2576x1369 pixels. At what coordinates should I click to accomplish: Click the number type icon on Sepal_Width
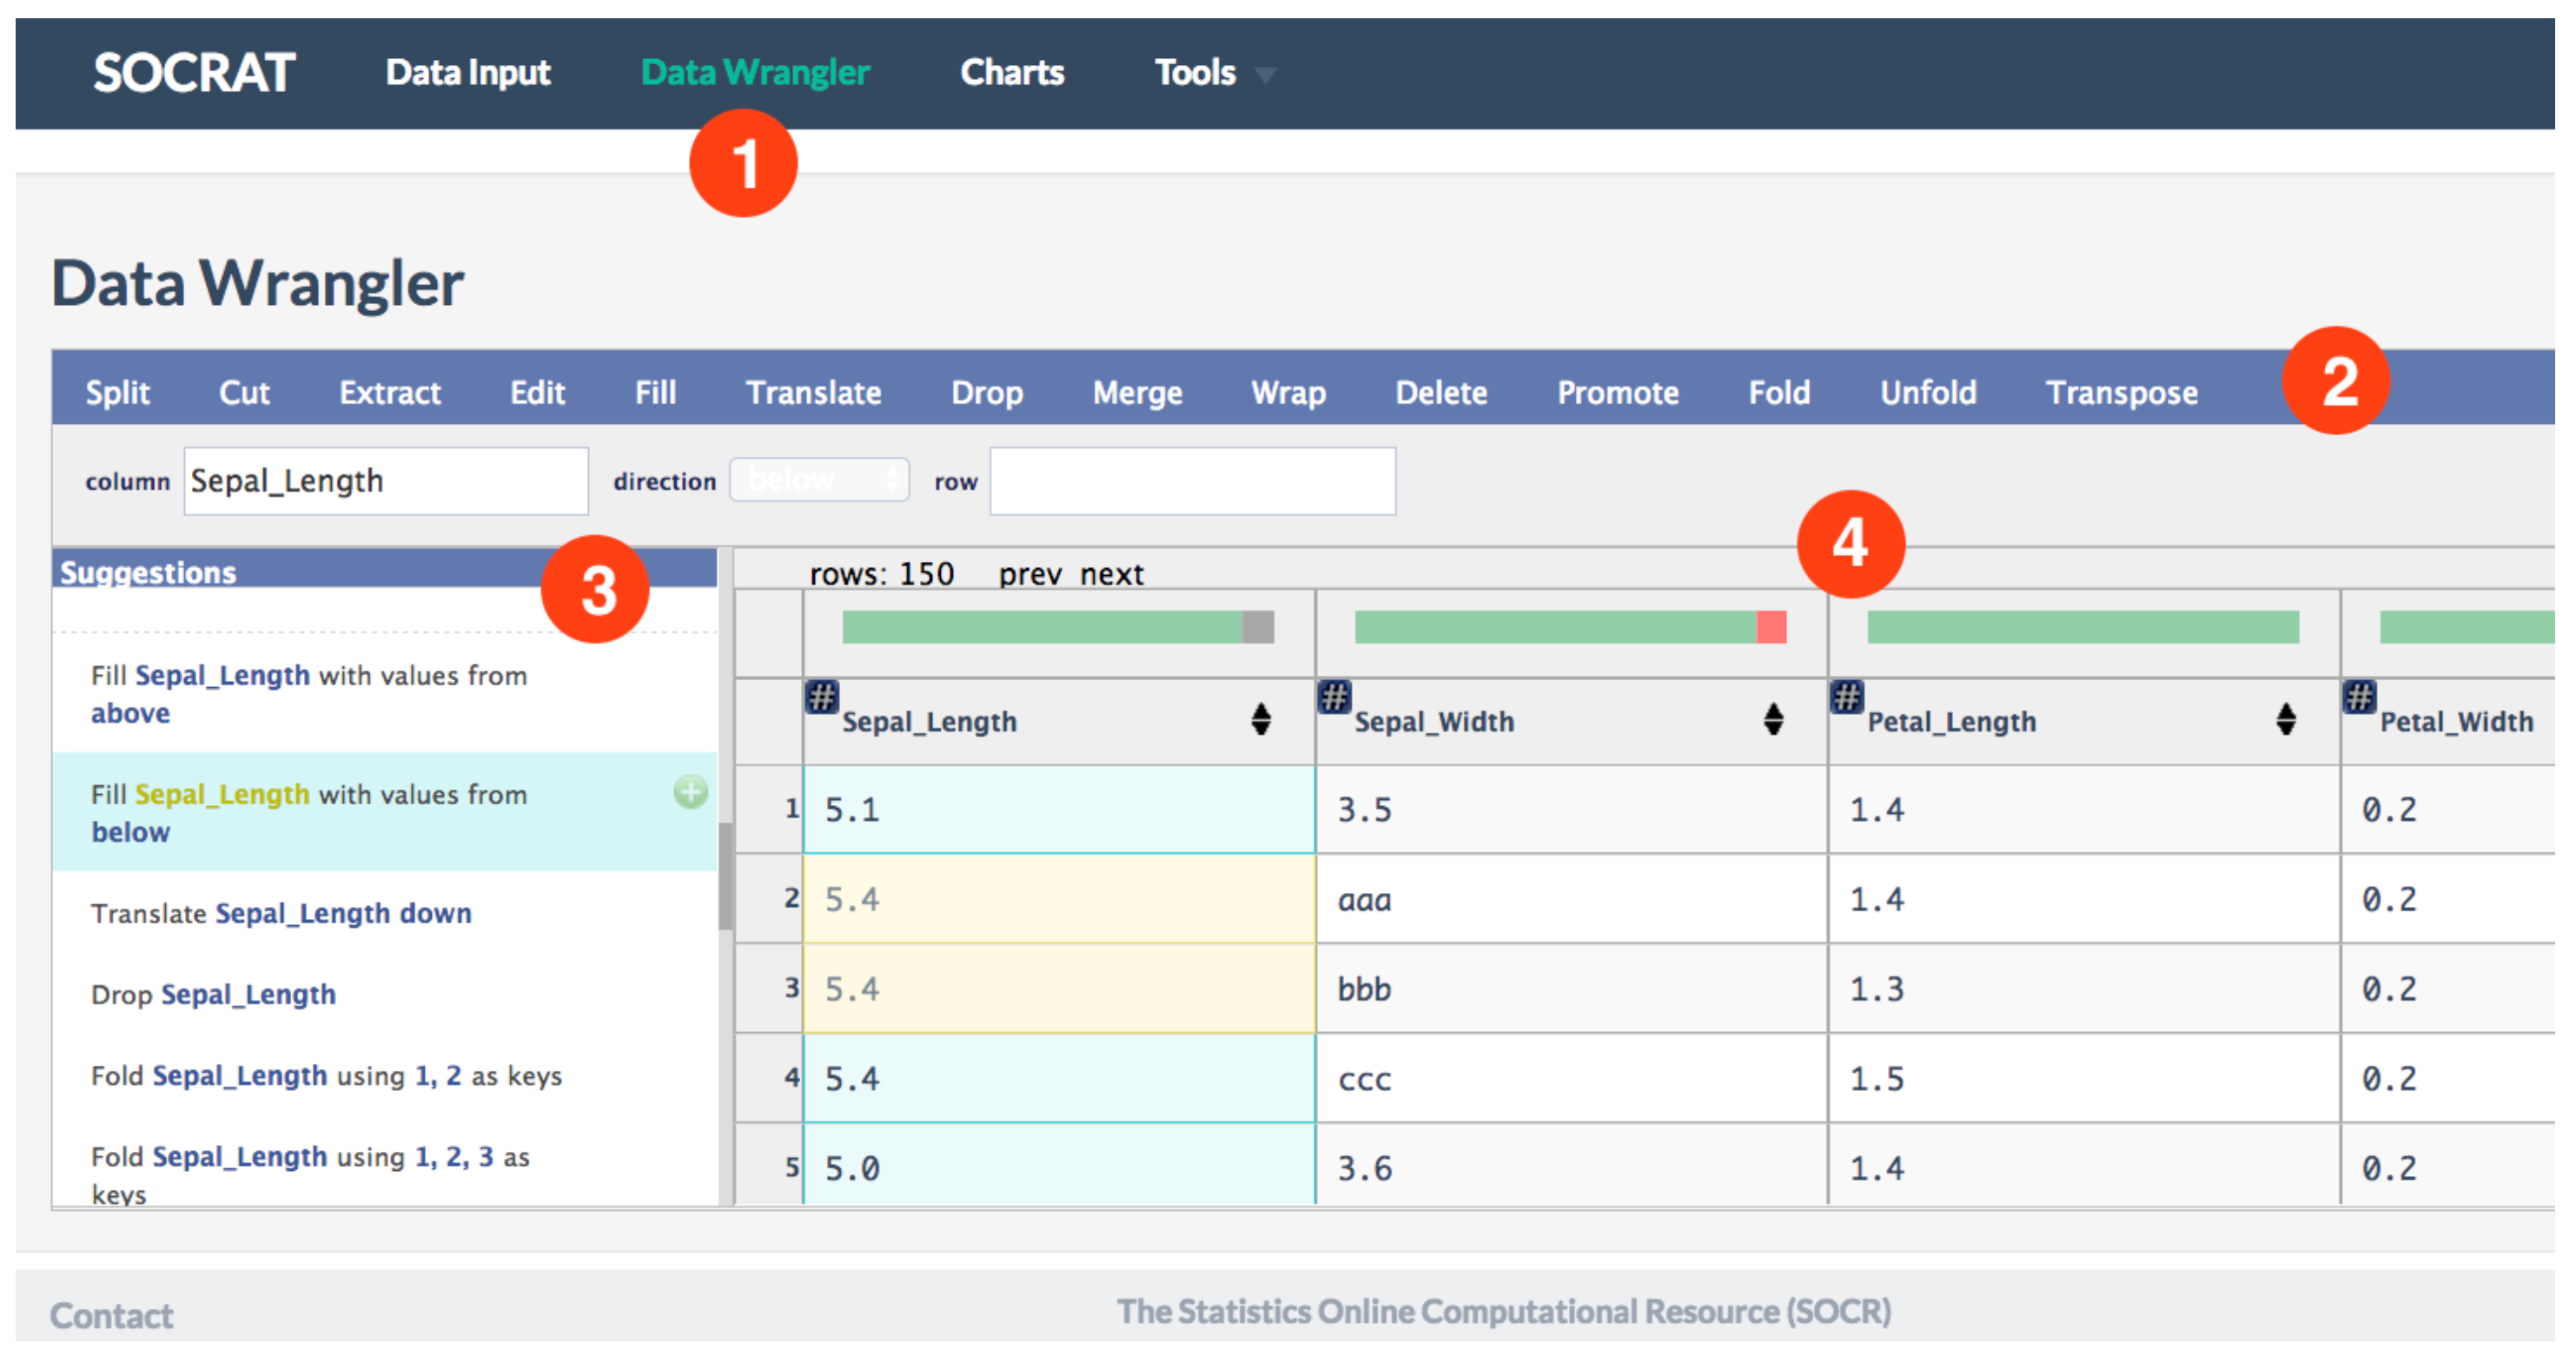point(1334,697)
